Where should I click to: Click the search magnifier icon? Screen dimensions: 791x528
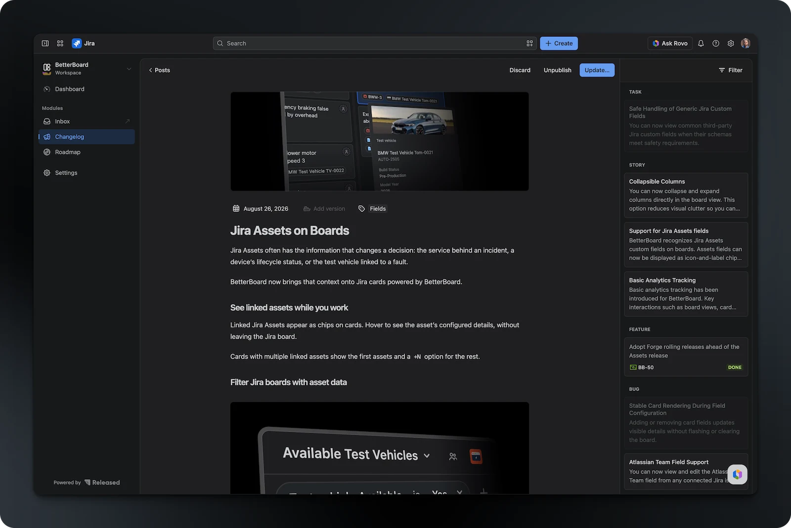pyautogui.click(x=220, y=43)
